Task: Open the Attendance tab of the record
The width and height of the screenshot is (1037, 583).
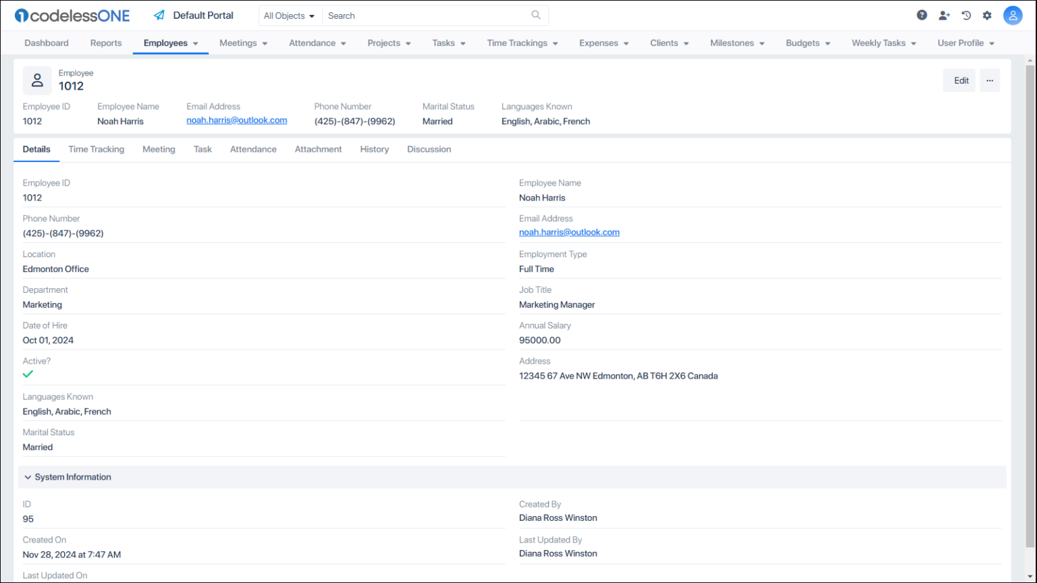Action: click(253, 149)
